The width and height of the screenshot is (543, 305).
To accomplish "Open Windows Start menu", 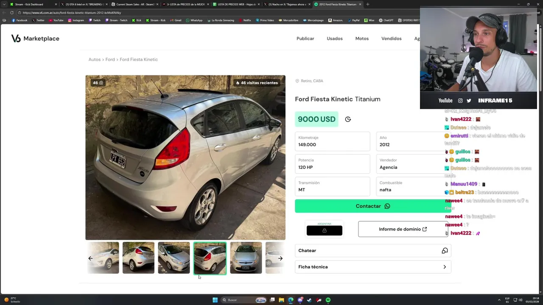I will [215, 300].
